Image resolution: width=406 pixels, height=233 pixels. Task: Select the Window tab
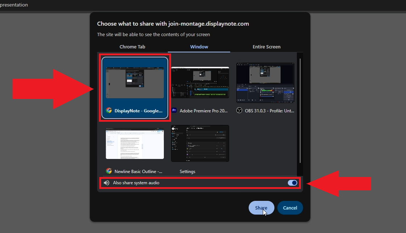click(199, 47)
